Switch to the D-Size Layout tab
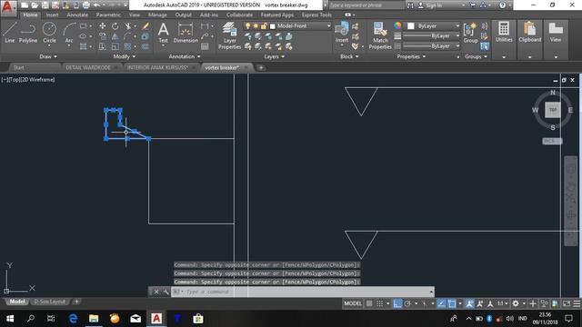582x327 pixels. pos(50,302)
